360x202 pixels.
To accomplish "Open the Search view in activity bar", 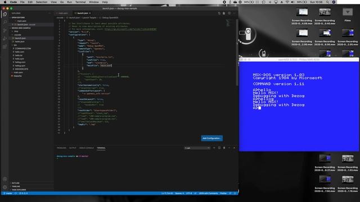I will (x=5, y=22).
